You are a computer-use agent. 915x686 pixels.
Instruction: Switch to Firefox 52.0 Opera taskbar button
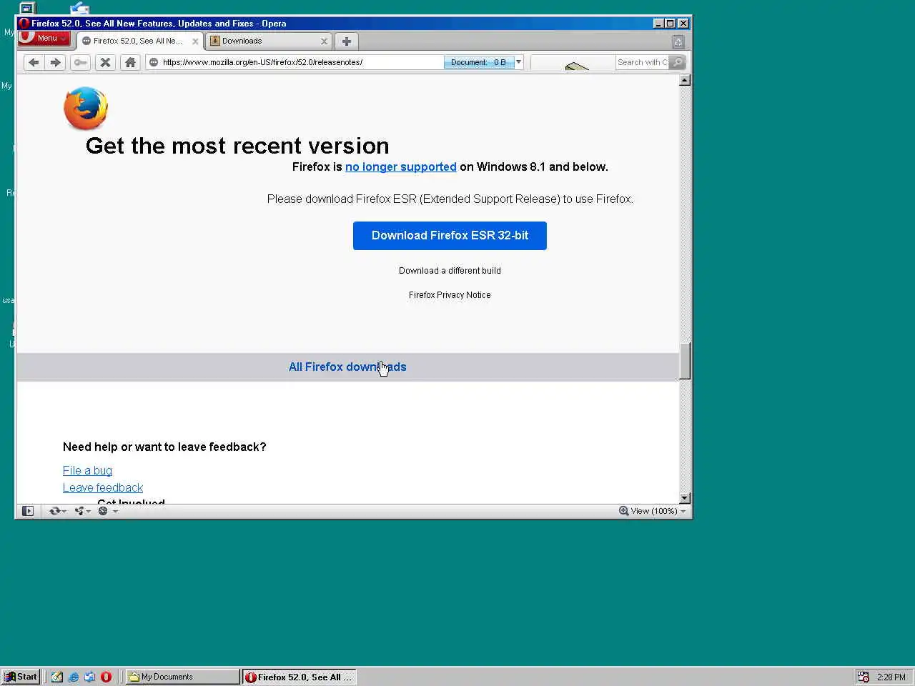click(x=299, y=677)
